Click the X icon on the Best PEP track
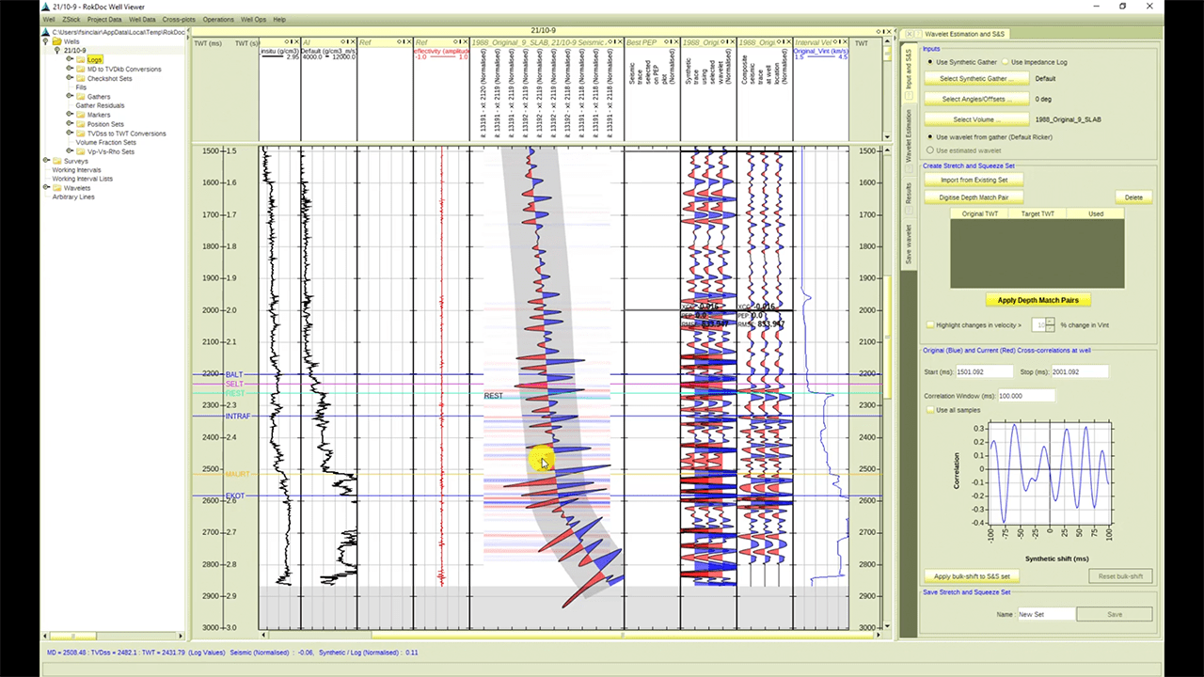Image resolution: width=1204 pixels, height=677 pixels. (676, 42)
